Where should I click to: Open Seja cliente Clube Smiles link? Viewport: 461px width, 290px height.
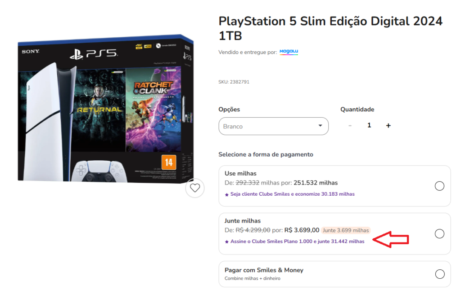click(293, 194)
